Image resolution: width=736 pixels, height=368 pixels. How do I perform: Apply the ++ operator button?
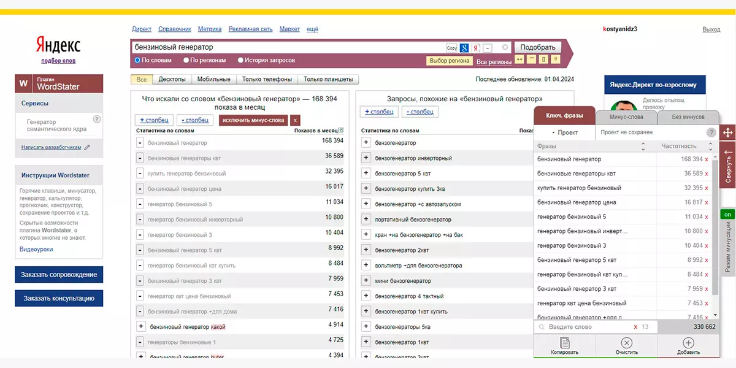point(519,59)
